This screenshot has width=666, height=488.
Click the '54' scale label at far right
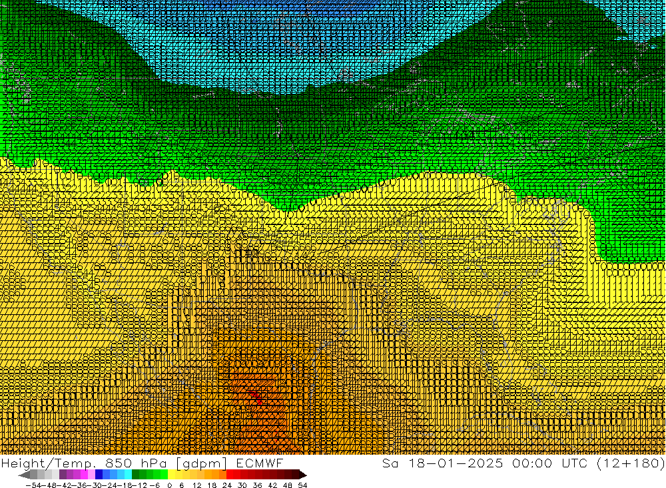pos(302,485)
